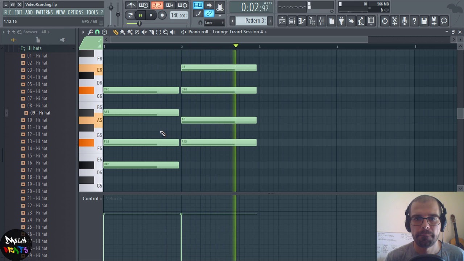Collapse the Hi hats folder
The image size is (464, 261).
(x=34, y=48)
